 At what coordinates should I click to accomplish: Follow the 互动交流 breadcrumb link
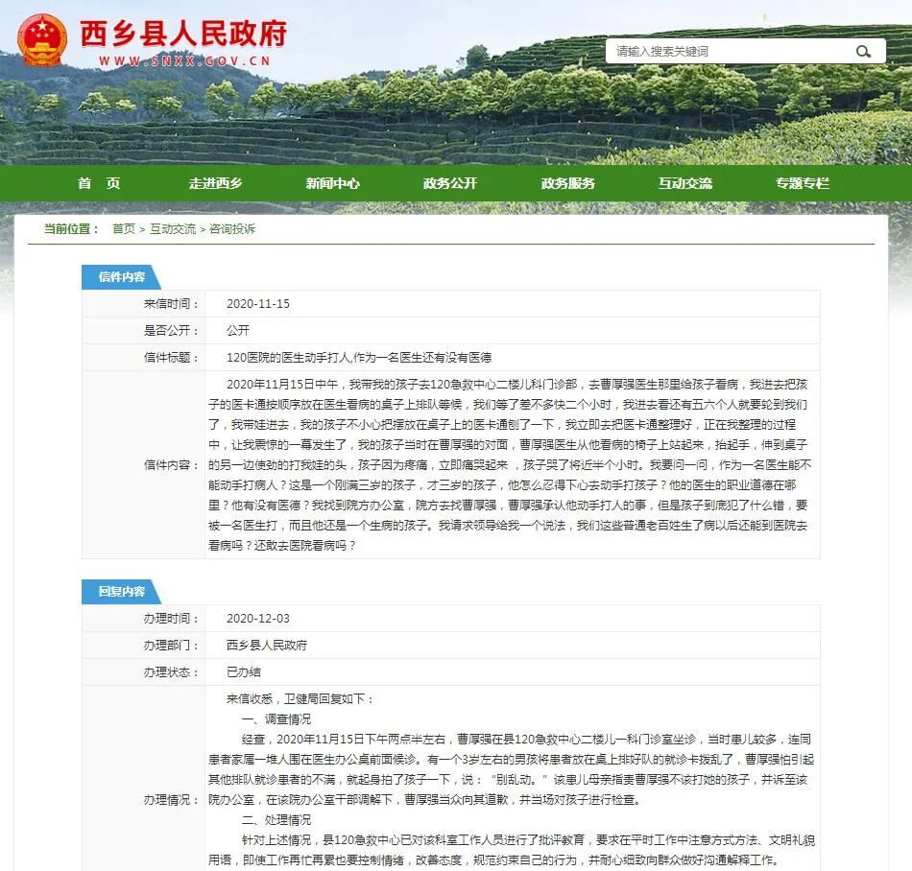[x=173, y=229]
